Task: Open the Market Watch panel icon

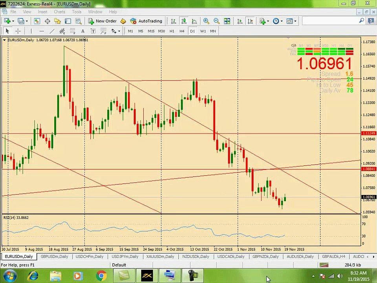Action: [x=37, y=21]
